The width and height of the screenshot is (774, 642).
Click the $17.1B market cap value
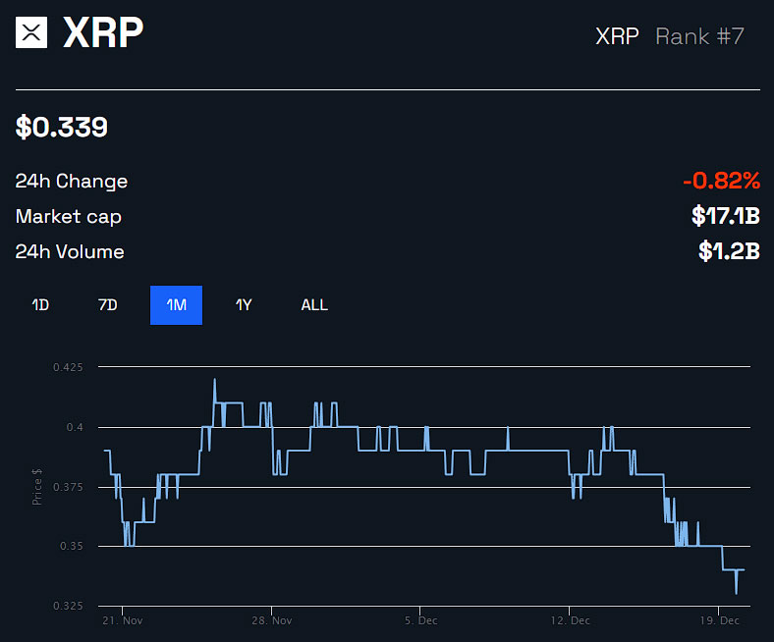coord(726,216)
